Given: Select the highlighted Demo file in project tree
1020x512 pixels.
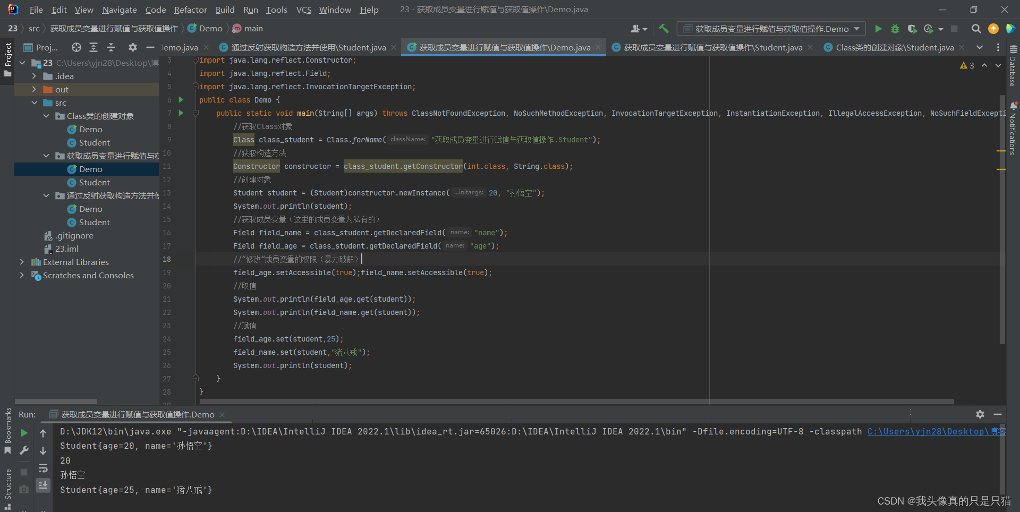Looking at the screenshot, I should tap(87, 169).
